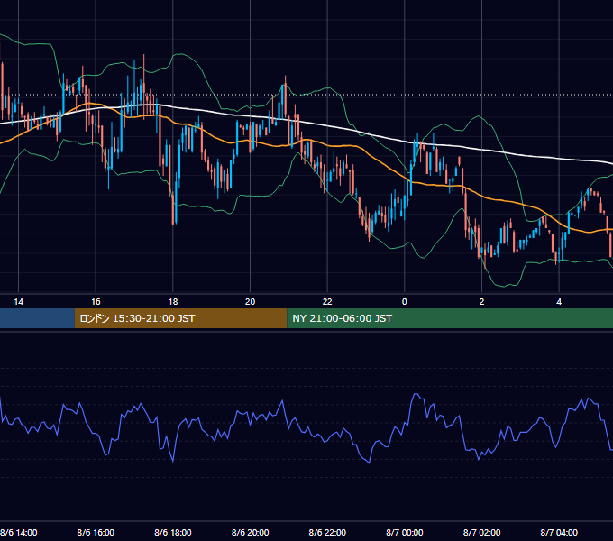
Task: Click the 8/6 18:00 time label
Action: tap(173, 532)
